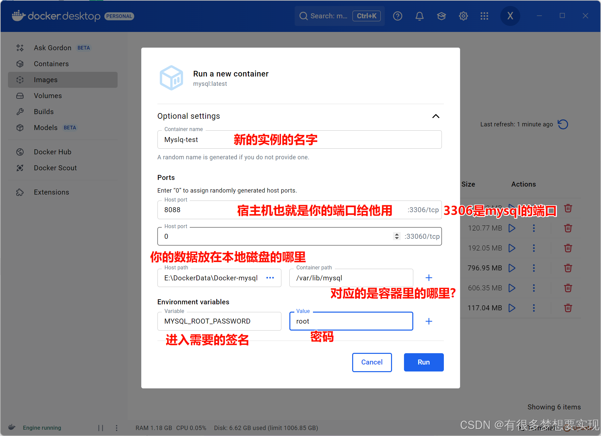Open more actions for 117.04 MB image

tap(534, 308)
